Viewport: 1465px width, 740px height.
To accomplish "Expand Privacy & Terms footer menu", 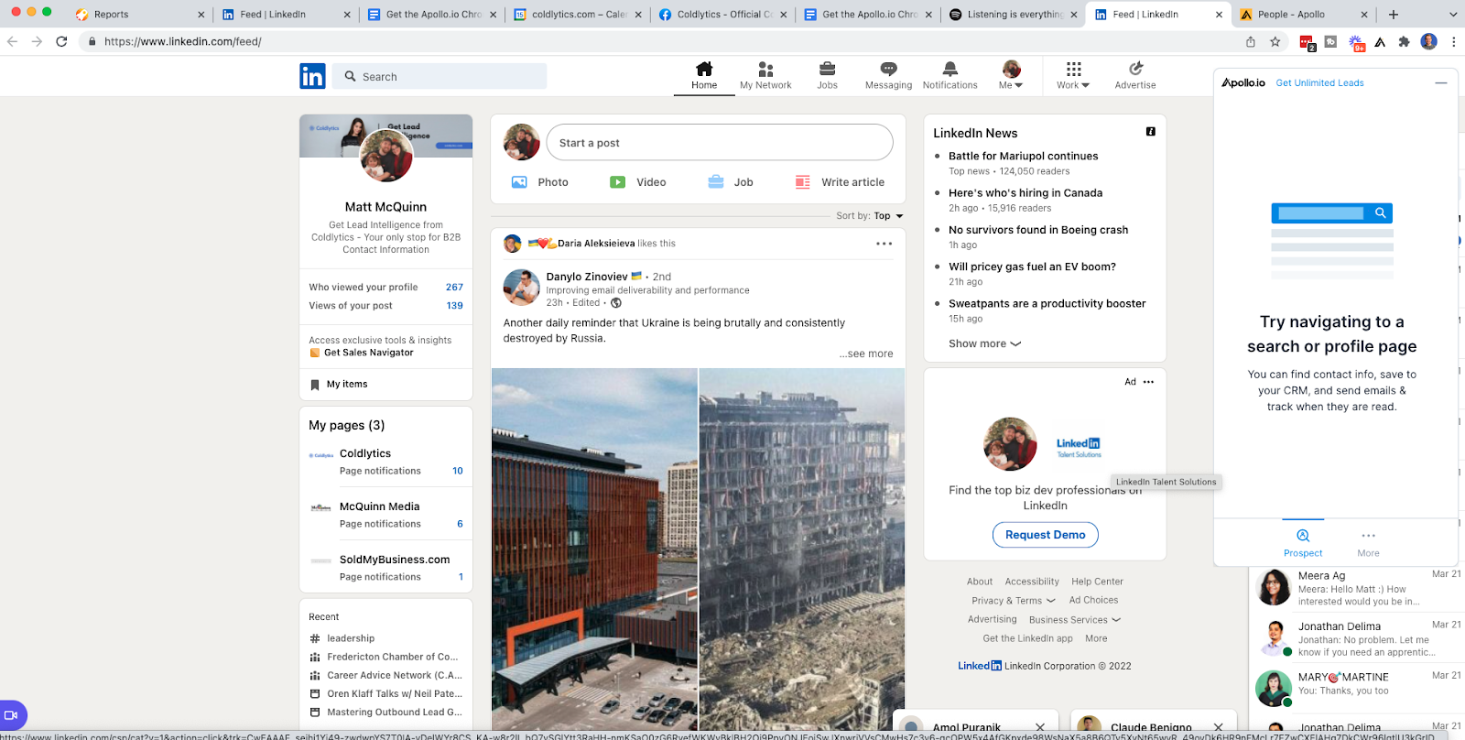I will point(1014,601).
